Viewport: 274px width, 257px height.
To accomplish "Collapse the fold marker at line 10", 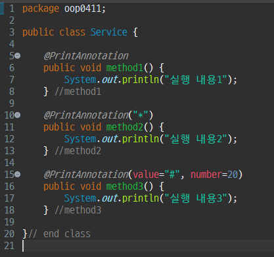I will click(x=18, y=115).
